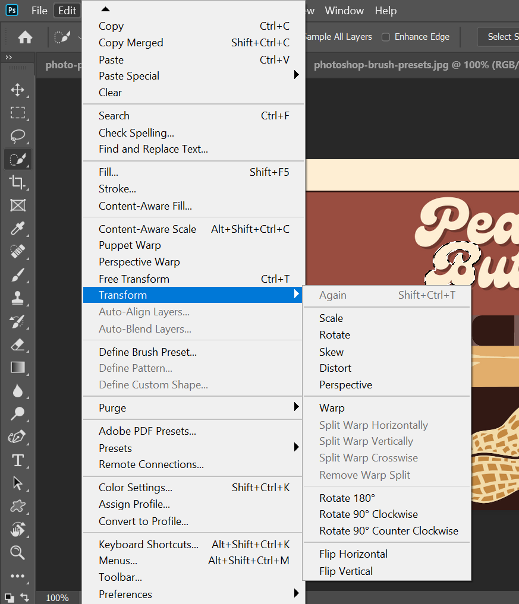
Task: Pick the Lasso tool
Action: [18, 136]
